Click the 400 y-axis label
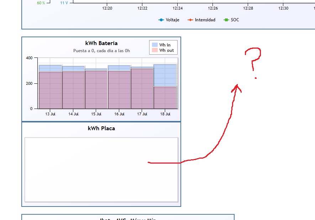 [x=29, y=58]
